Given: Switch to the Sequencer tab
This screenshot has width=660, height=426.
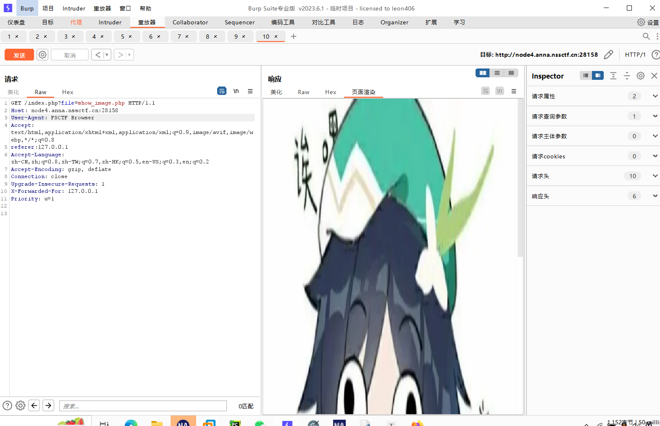Looking at the screenshot, I should click(x=239, y=22).
